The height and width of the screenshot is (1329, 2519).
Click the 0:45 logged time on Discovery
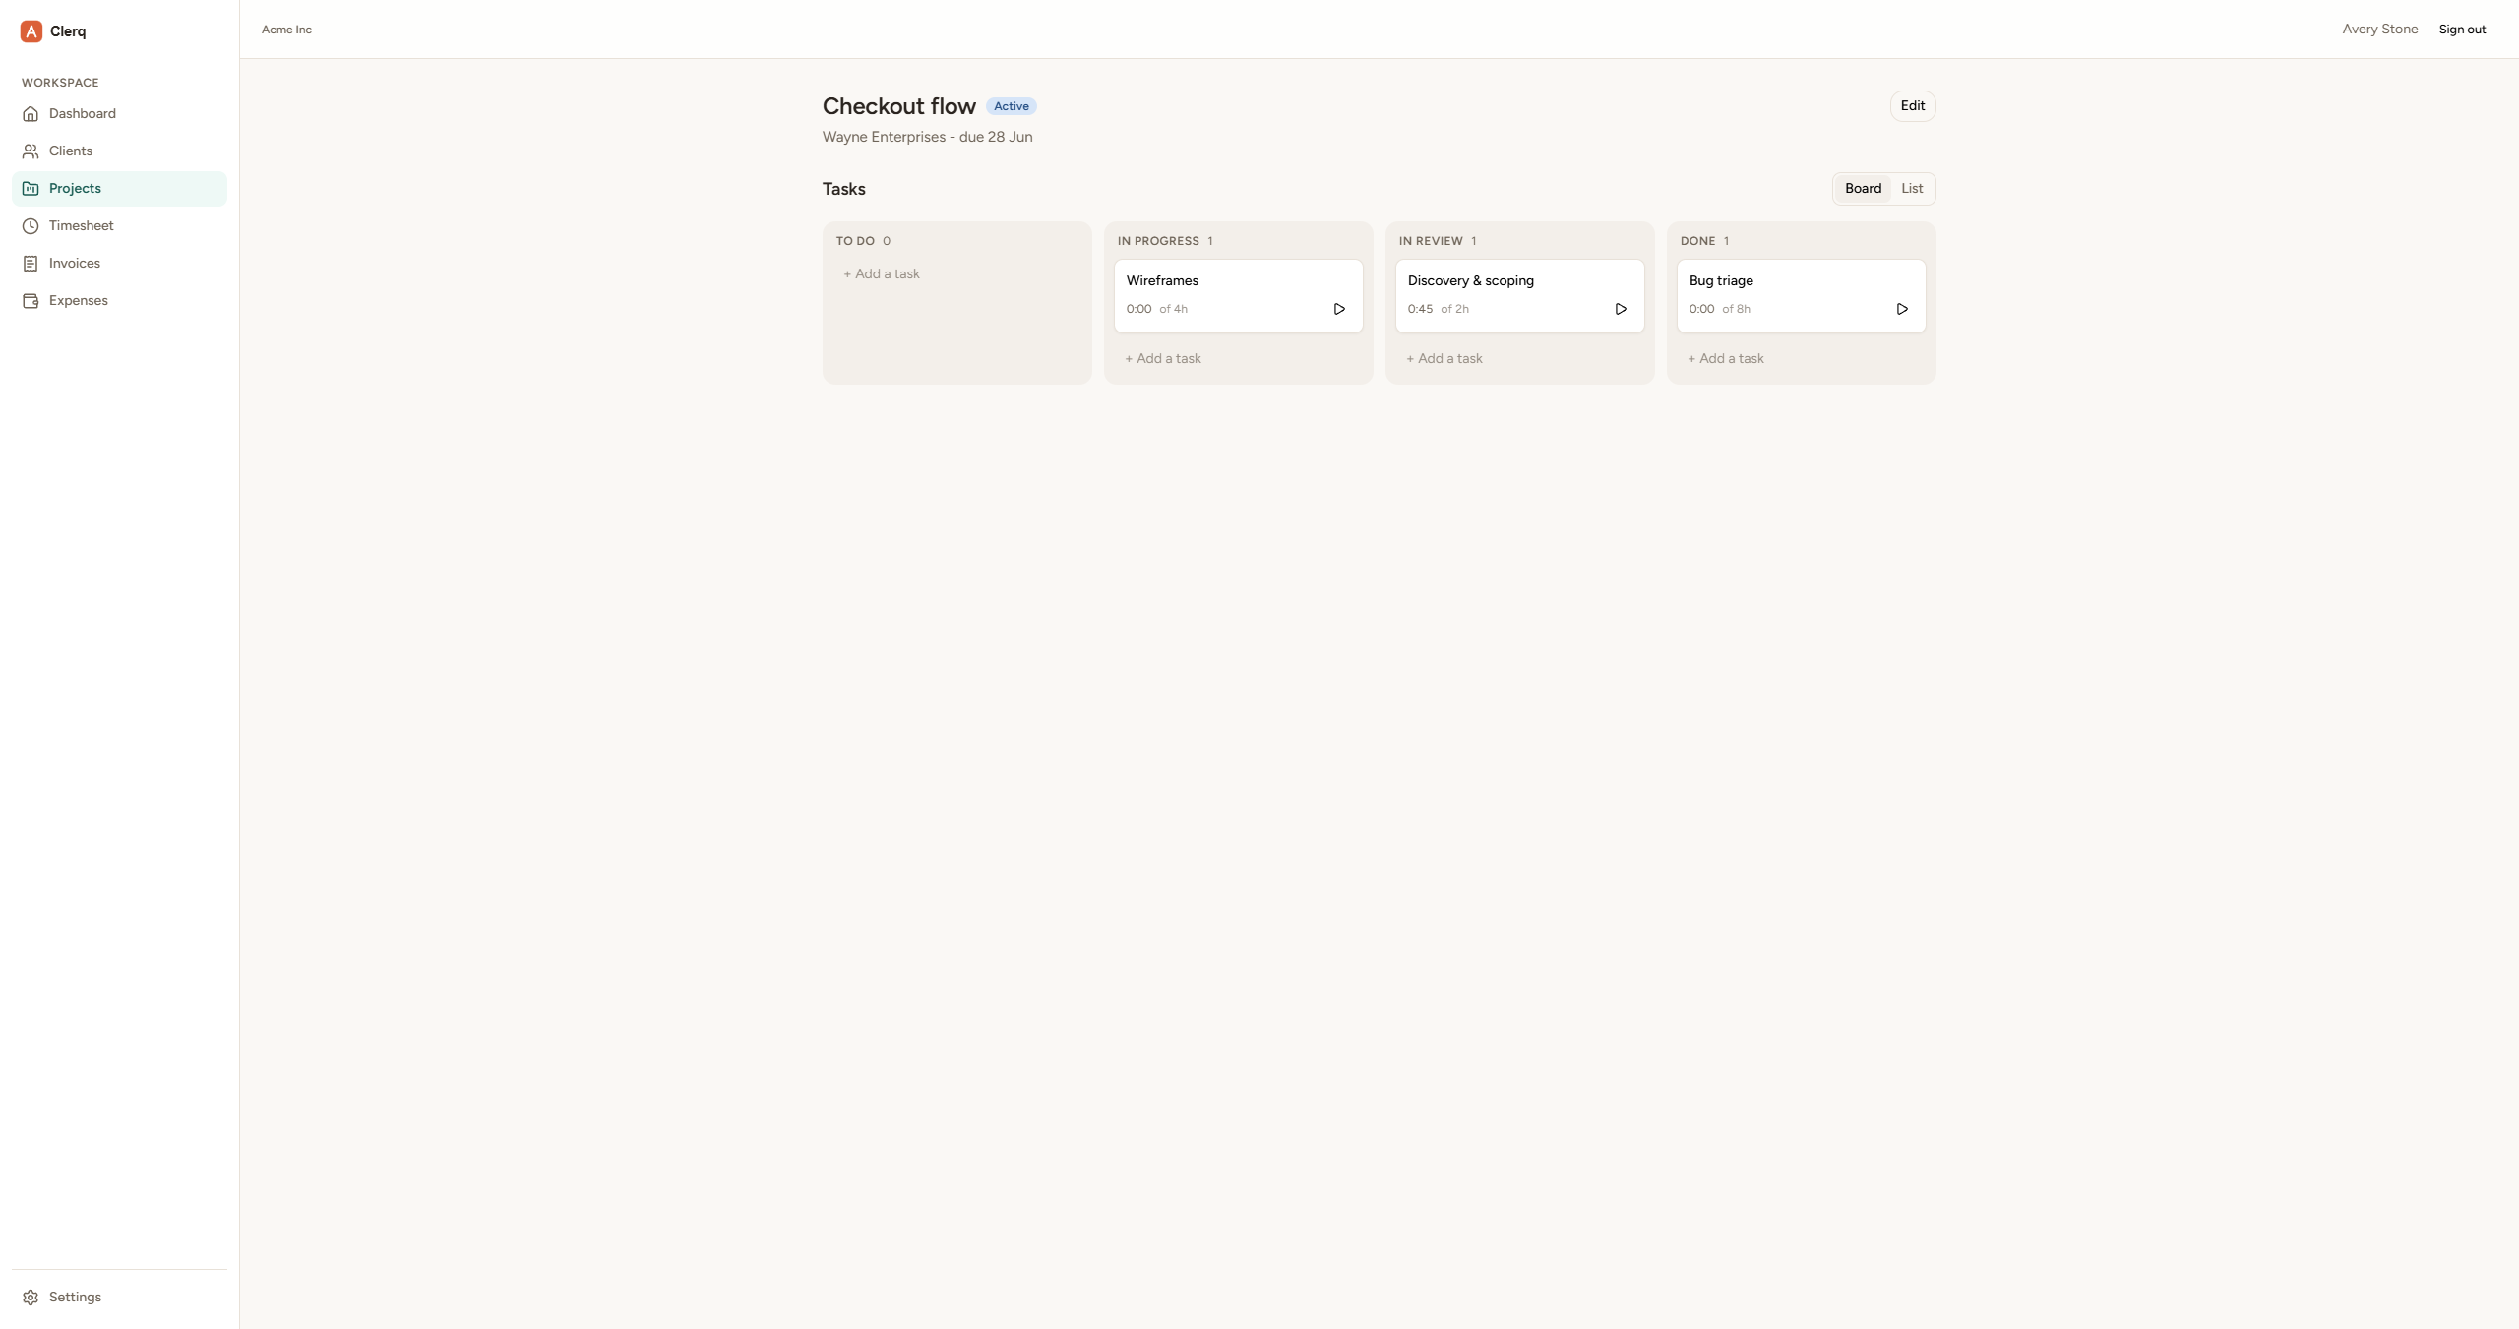[1420, 309]
